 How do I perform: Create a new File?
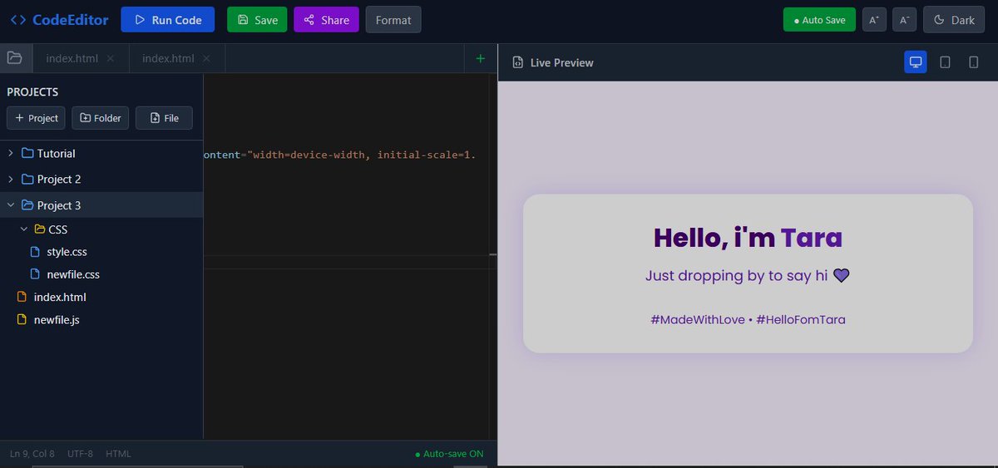(164, 118)
